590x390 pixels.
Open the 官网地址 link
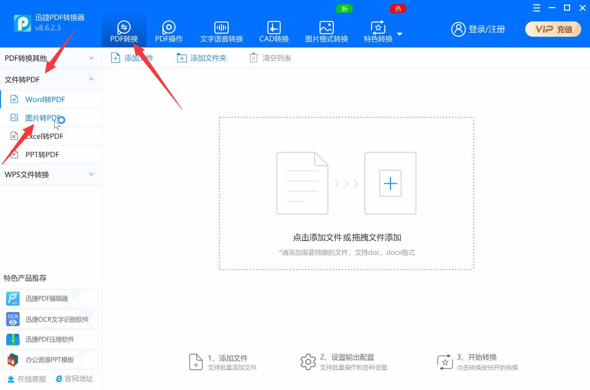74,379
